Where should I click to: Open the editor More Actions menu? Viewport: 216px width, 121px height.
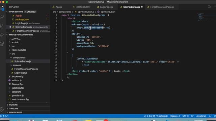pyautogui.click(x=215, y=7)
